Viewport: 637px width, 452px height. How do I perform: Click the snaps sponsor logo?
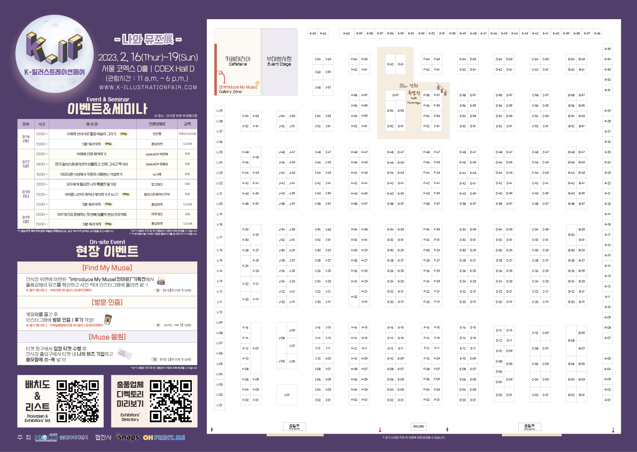pyautogui.click(x=127, y=437)
